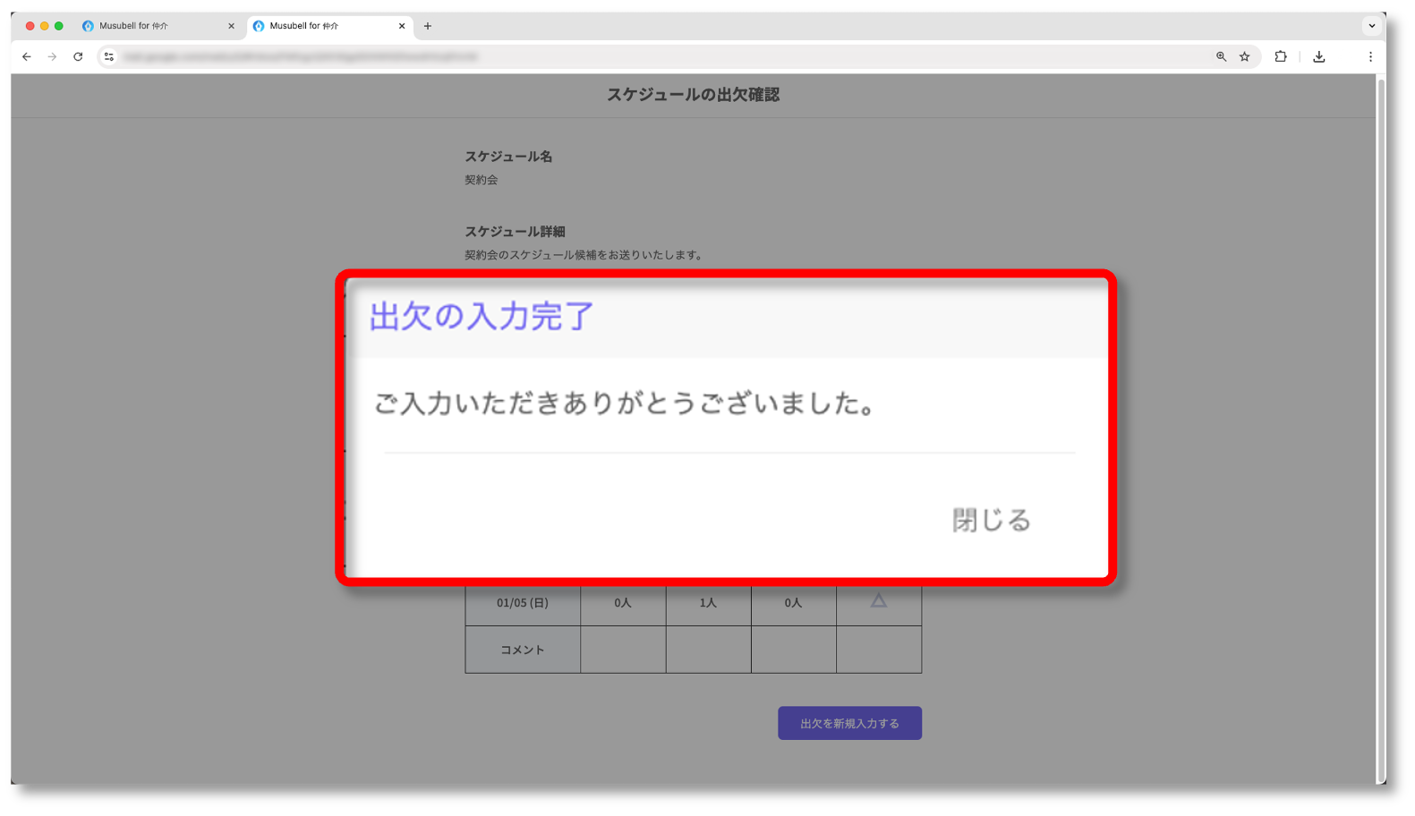Open the Extensions puzzle icon

[x=1281, y=56]
